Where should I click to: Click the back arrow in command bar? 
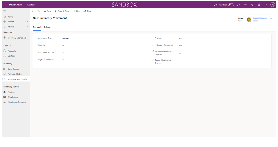33,11
